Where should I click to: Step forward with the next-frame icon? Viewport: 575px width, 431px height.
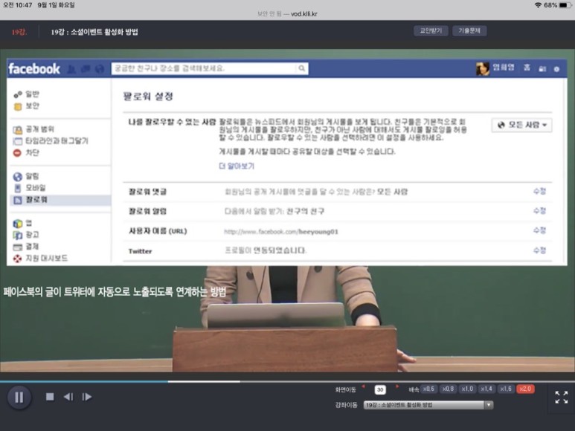87,397
